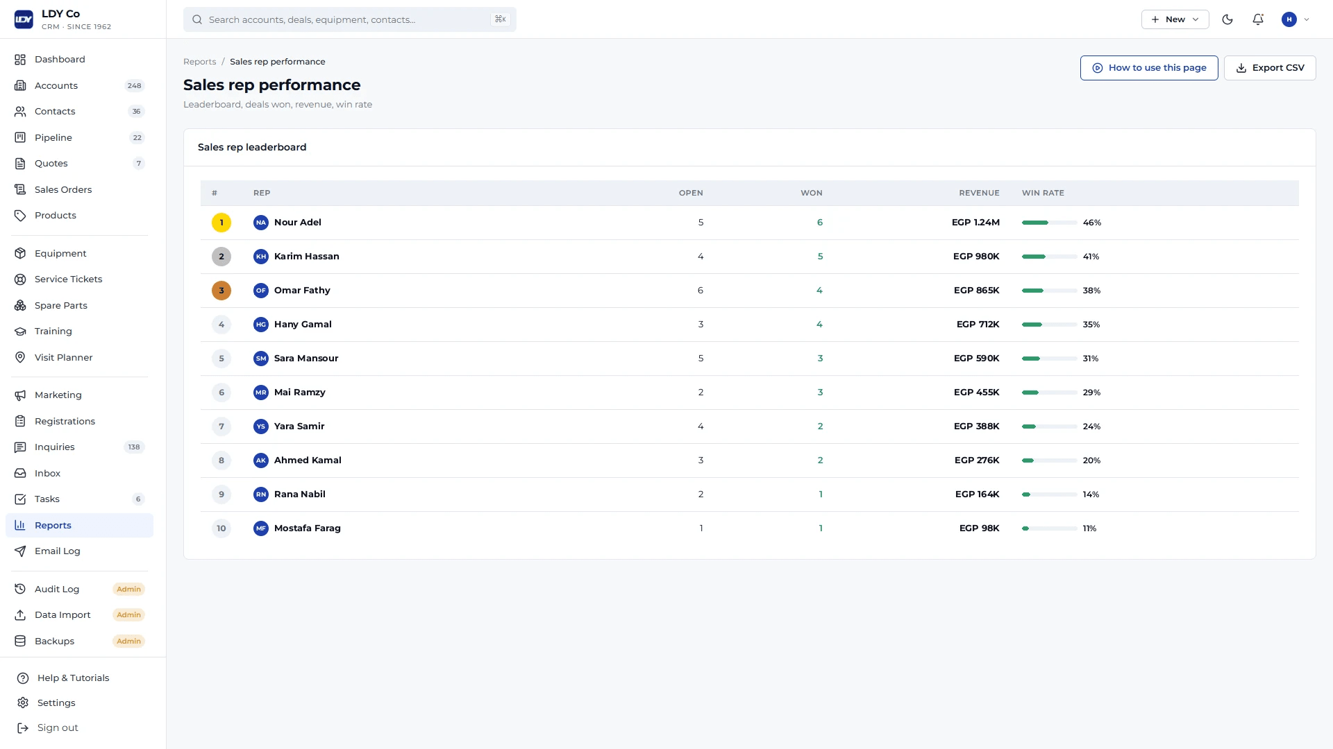Expand the New dropdown button

(x=1175, y=19)
